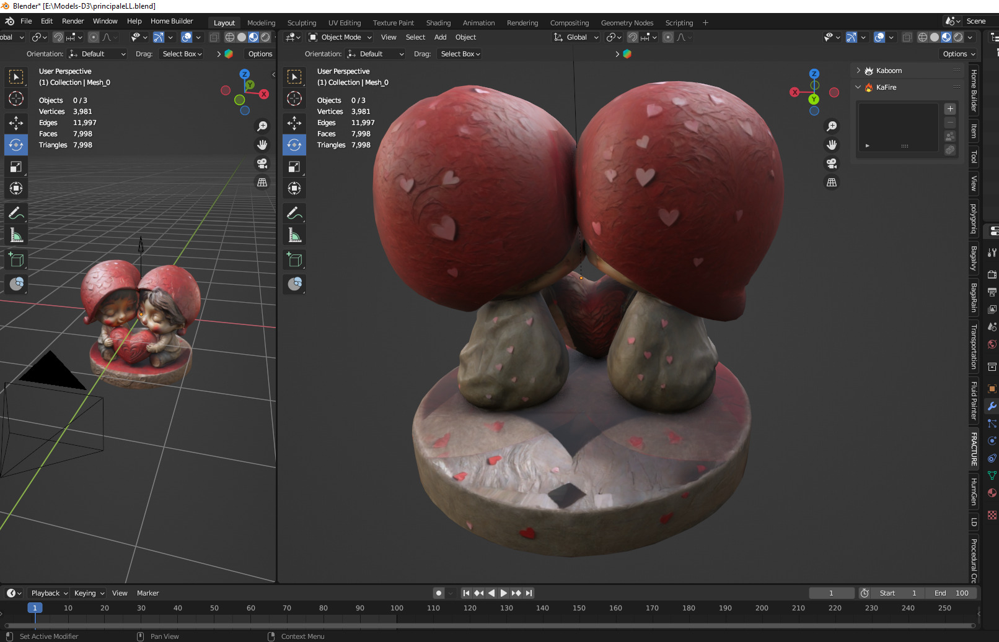Open the Add menu in right viewport
This screenshot has width=999, height=642.
click(x=440, y=37)
